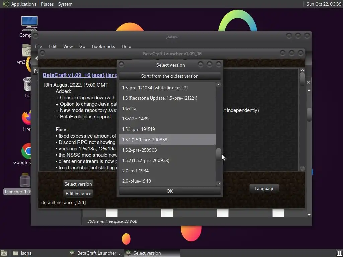Click changelog panel scroll up arrow
This screenshot has width=343, height=257.
302,70
